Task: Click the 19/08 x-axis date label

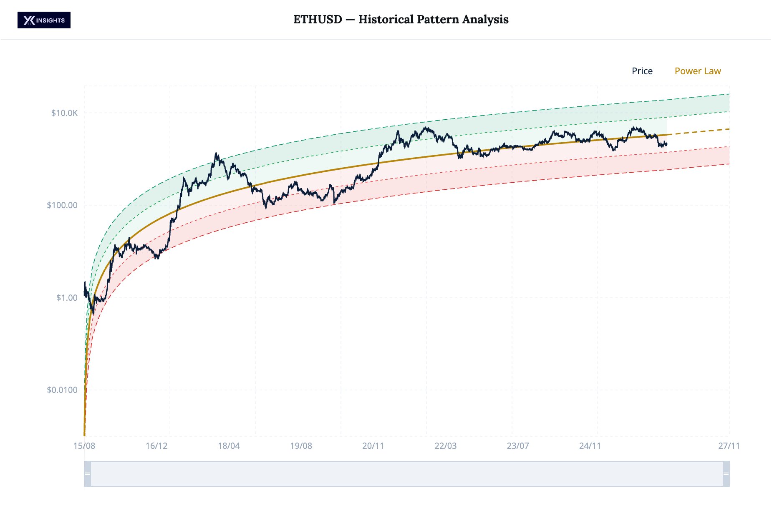Action: (301, 446)
